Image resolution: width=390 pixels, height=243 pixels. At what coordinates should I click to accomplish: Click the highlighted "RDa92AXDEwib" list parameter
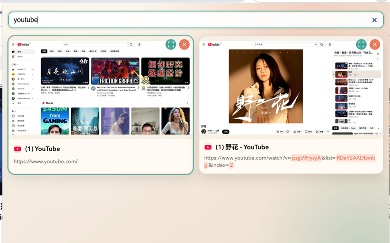(356, 158)
